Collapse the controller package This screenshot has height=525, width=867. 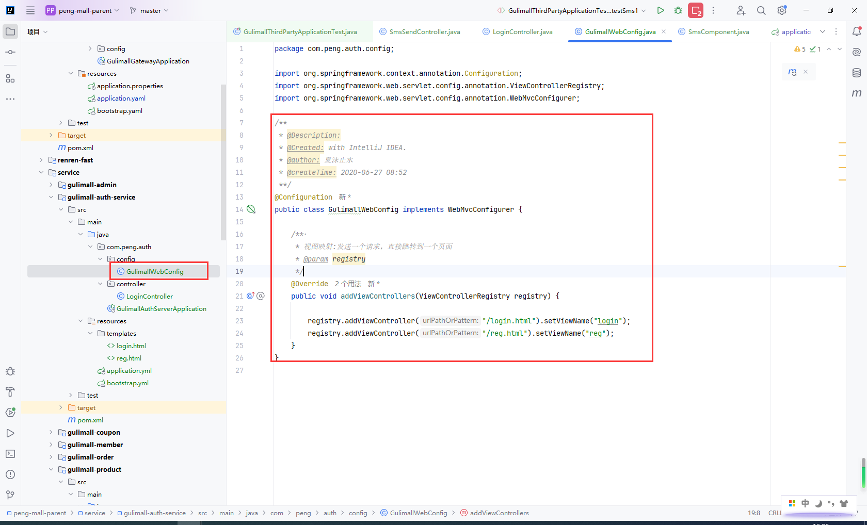100,284
